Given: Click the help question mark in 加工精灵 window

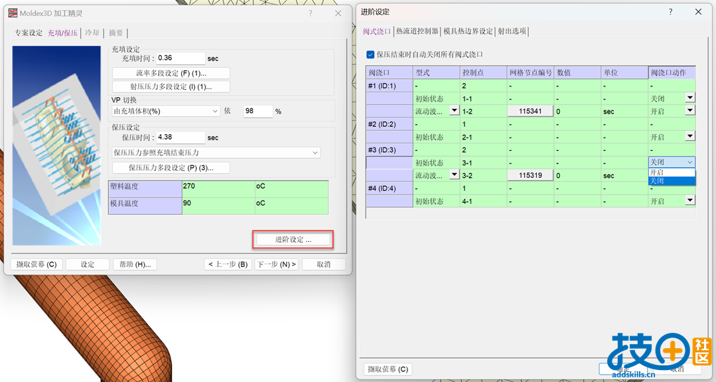Looking at the screenshot, I should pyautogui.click(x=311, y=13).
